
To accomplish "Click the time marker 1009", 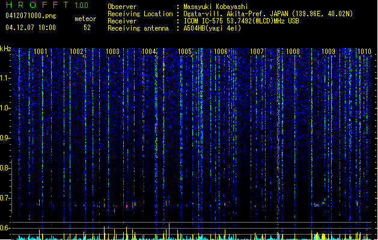I will [329, 52].
